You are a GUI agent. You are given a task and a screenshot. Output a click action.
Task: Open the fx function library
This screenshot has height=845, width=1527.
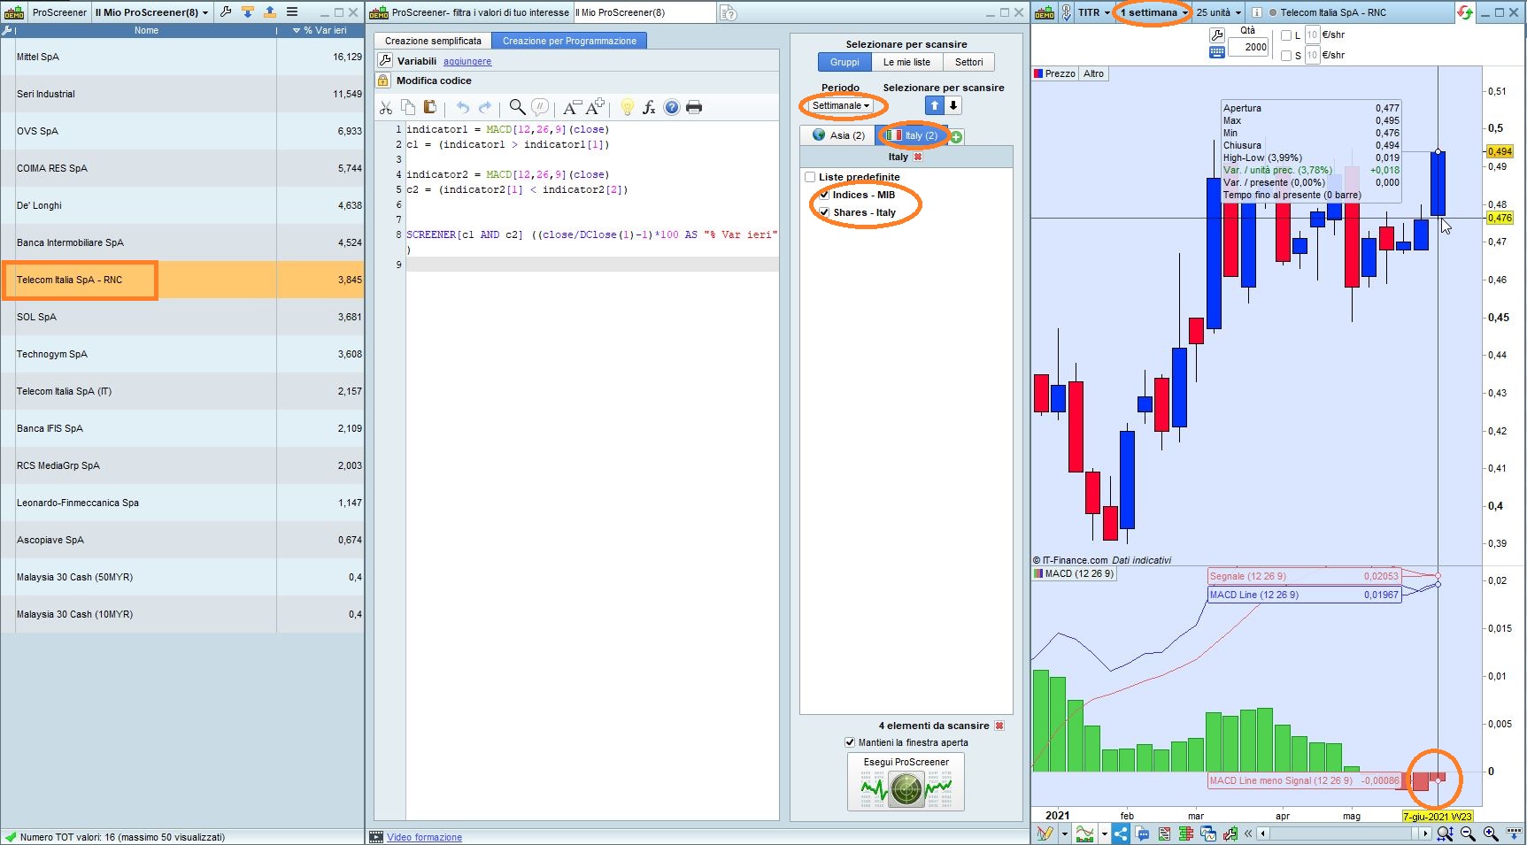tap(649, 107)
